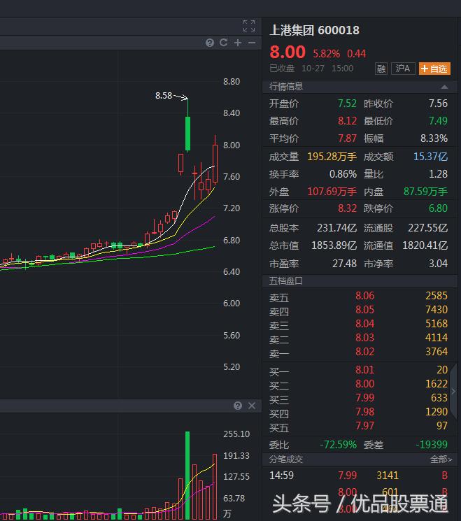Click the lowest price 7.49
Viewport: 461px width, 521px height.
[438, 120]
